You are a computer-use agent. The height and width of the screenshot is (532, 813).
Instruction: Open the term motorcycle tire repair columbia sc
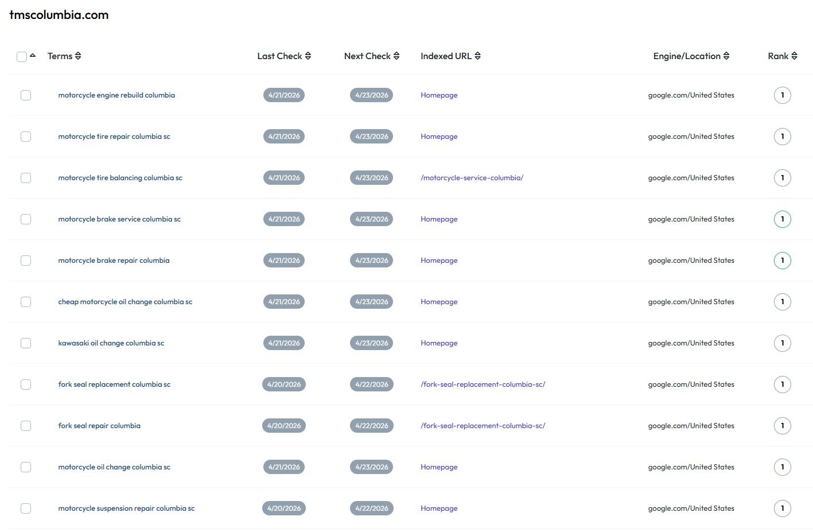(x=114, y=137)
